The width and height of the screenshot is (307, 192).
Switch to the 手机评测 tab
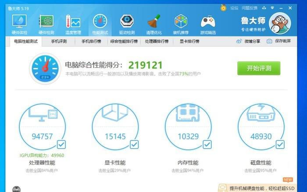(59, 41)
